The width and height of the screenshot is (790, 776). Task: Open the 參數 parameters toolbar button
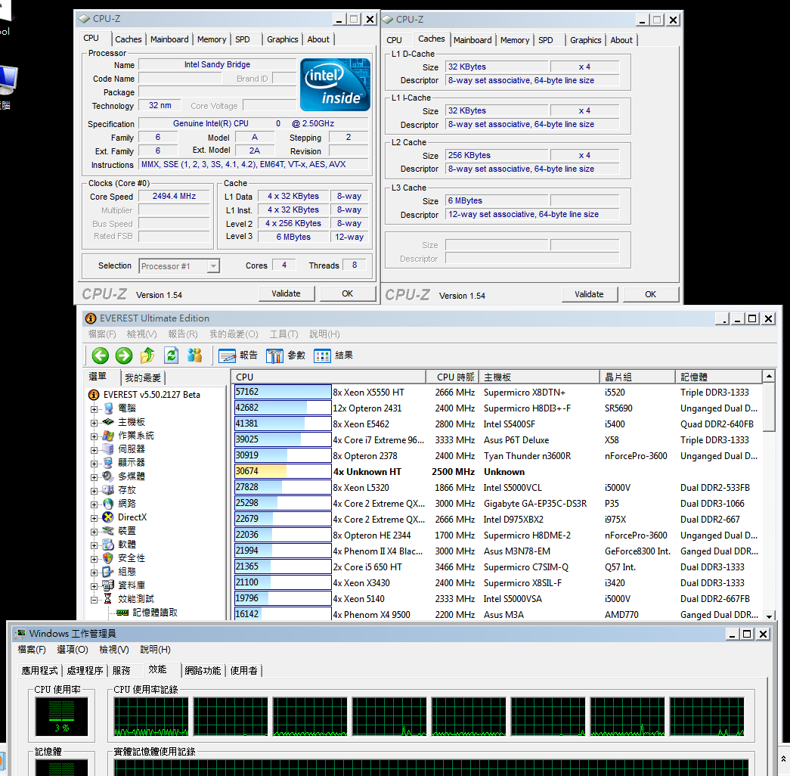point(286,355)
